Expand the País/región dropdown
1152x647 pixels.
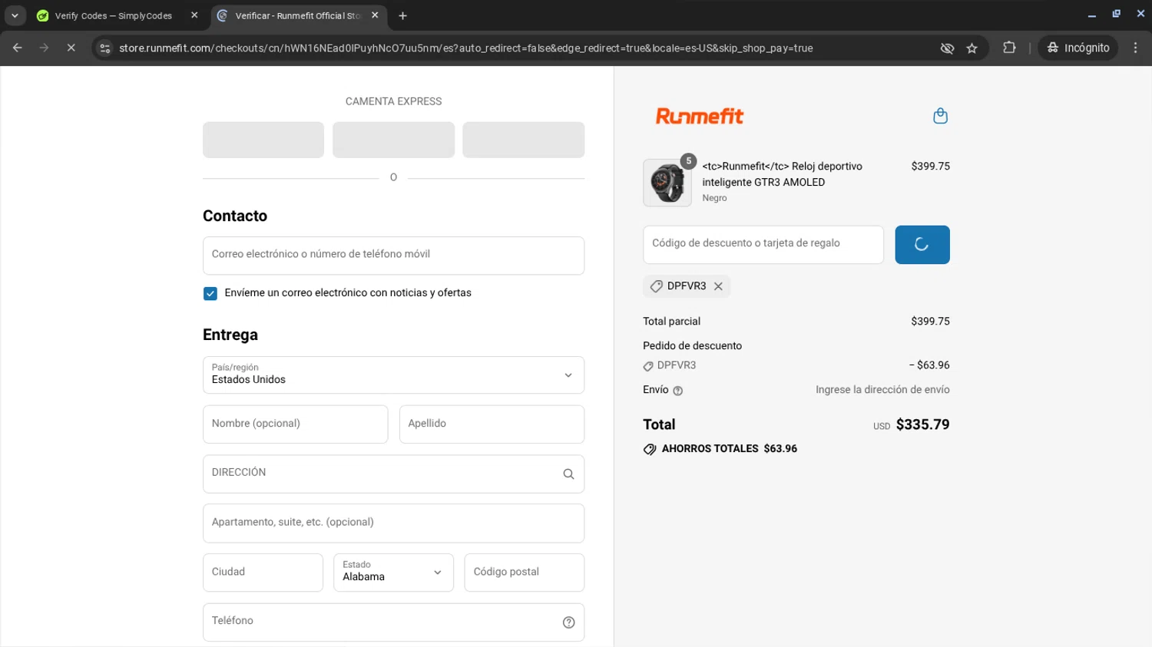click(393, 375)
